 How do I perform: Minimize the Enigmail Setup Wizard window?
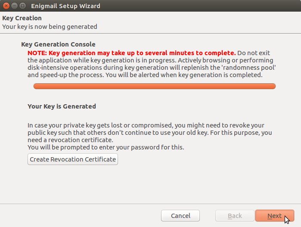[14, 6]
